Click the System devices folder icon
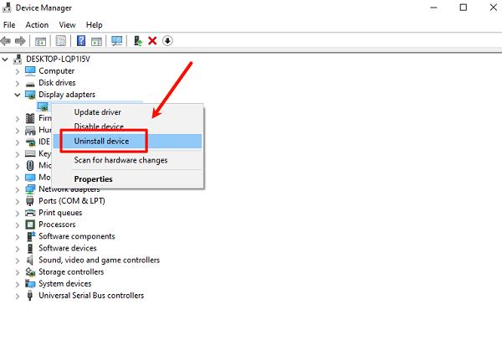Screen dimensions: 502x346 (x=30, y=284)
